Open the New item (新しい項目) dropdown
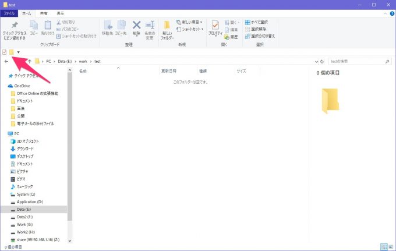This screenshot has width=396, height=251. coord(189,22)
